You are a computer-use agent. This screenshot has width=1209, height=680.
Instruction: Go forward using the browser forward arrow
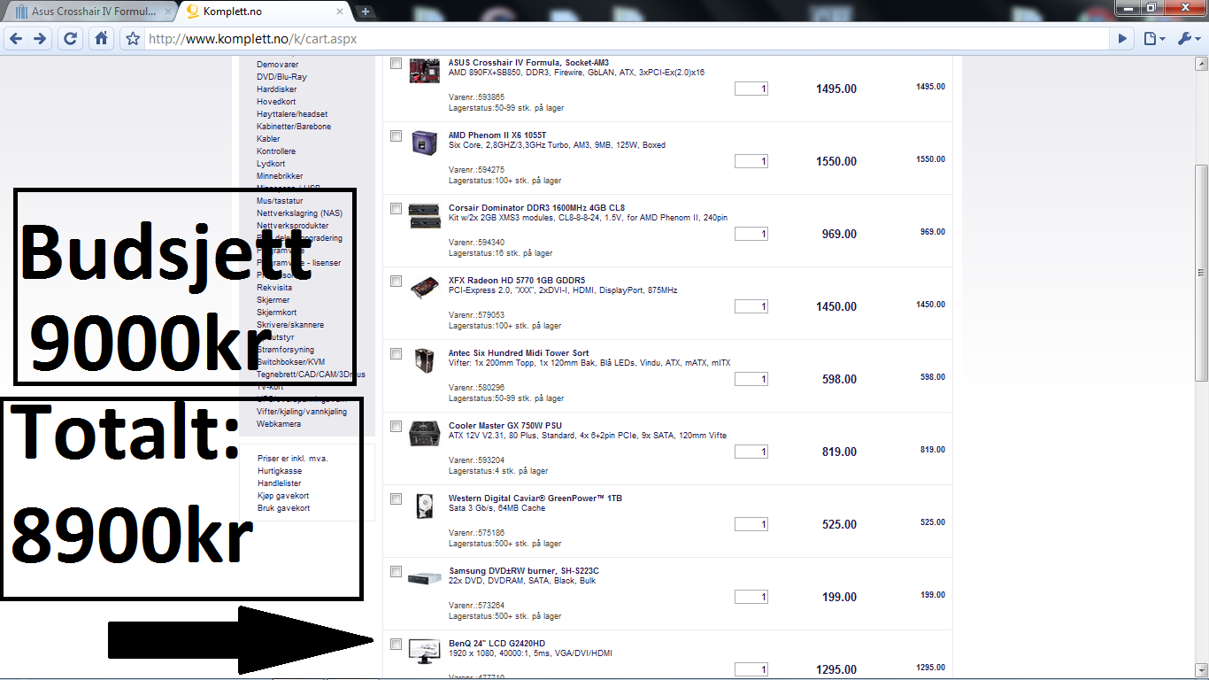[40, 39]
